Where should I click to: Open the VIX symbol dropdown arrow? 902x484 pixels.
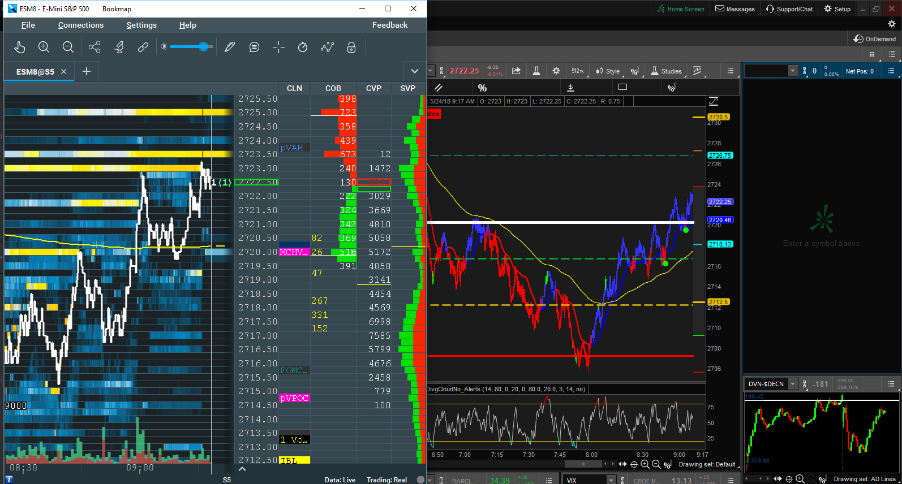coord(611,480)
